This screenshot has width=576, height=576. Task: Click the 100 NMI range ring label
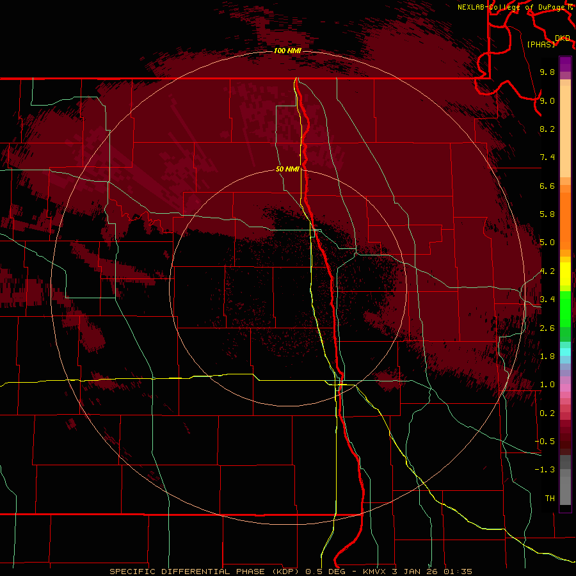(287, 51)
